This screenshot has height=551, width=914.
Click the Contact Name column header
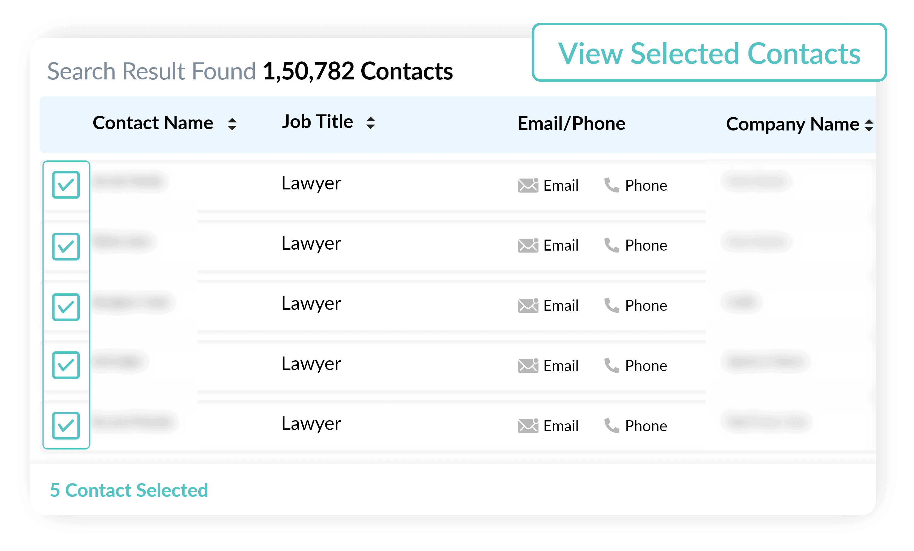coord(153,123)
